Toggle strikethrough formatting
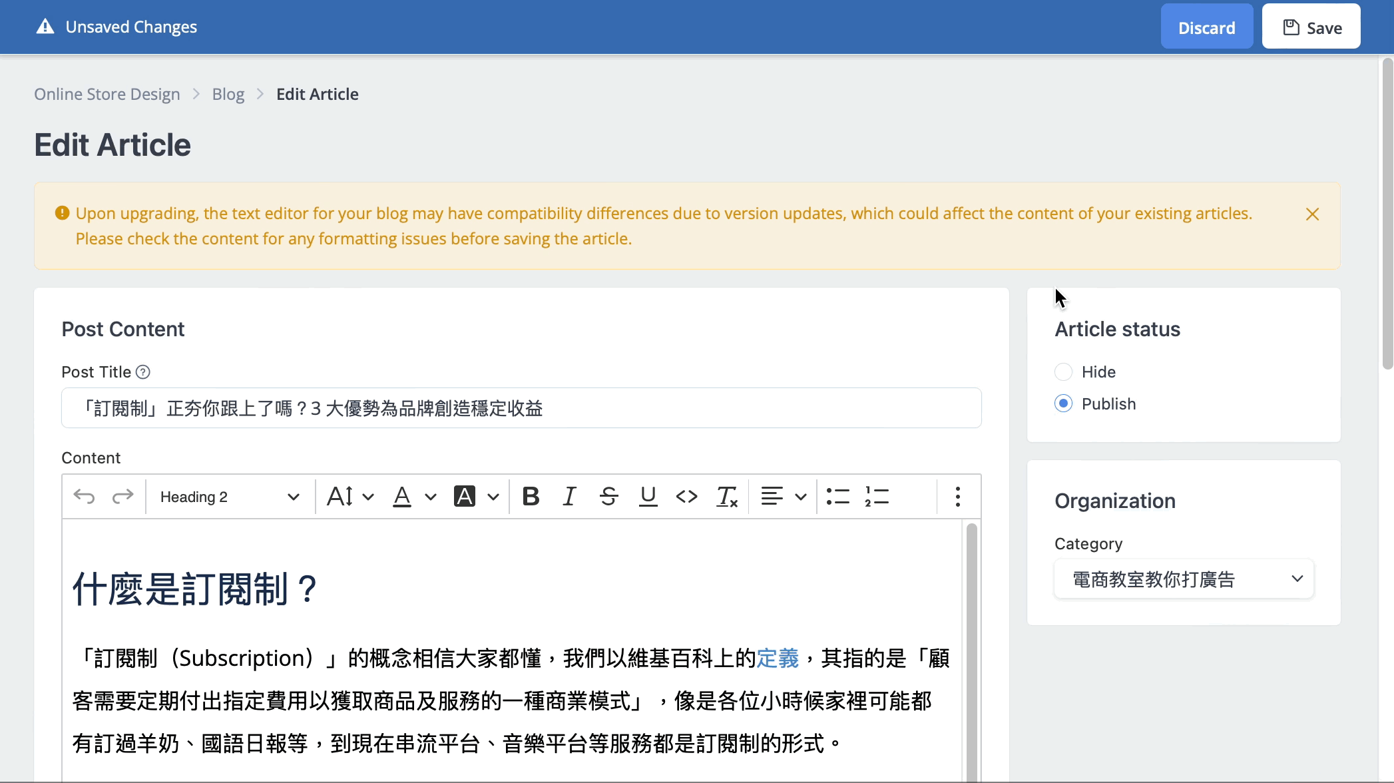 pos(608,497)
